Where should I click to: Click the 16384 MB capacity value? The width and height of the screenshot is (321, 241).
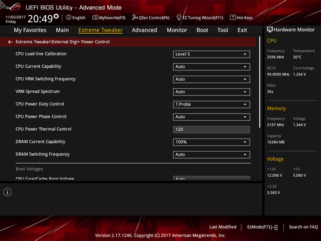click(x=276, y=142)
